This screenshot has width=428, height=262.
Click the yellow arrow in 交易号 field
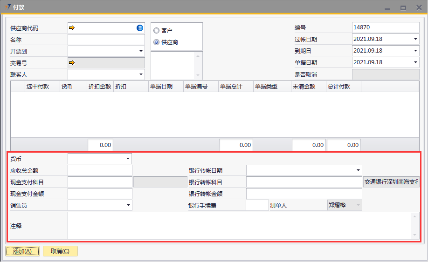(x=72, y=62)
